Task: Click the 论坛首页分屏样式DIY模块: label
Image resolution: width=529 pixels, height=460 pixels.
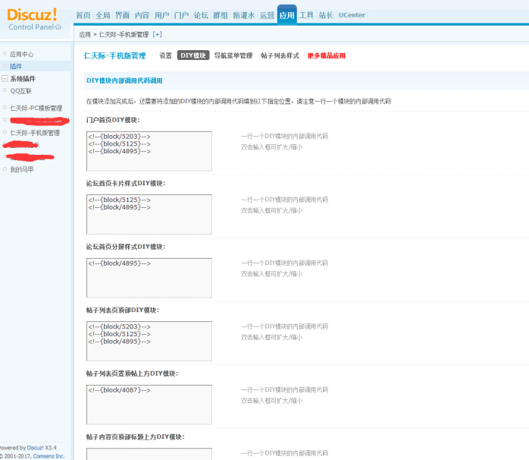Action: [x=126, y=247]
